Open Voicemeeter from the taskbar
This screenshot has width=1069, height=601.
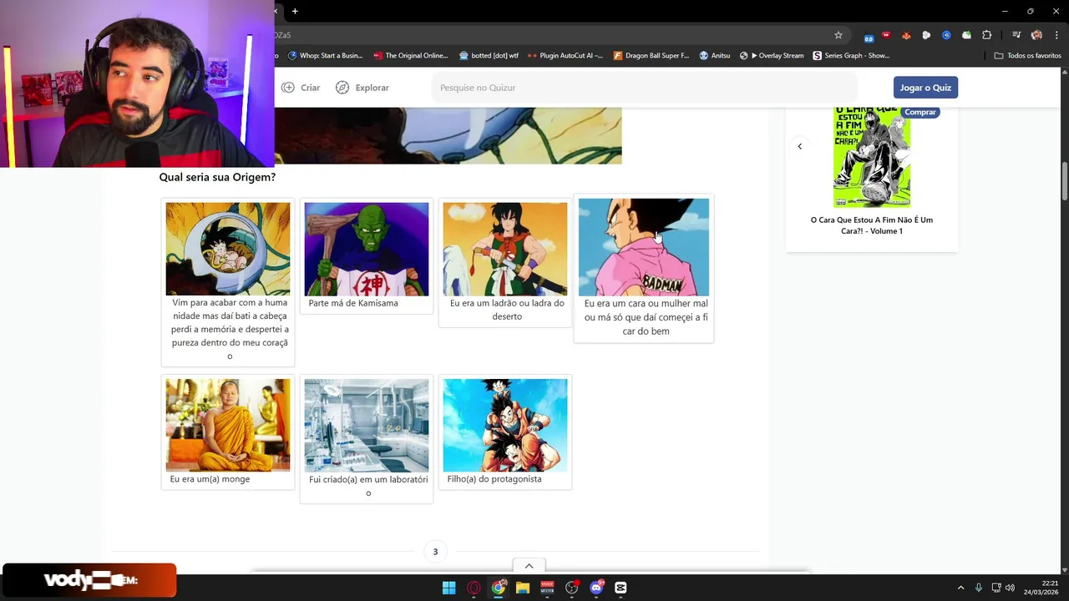547,588
